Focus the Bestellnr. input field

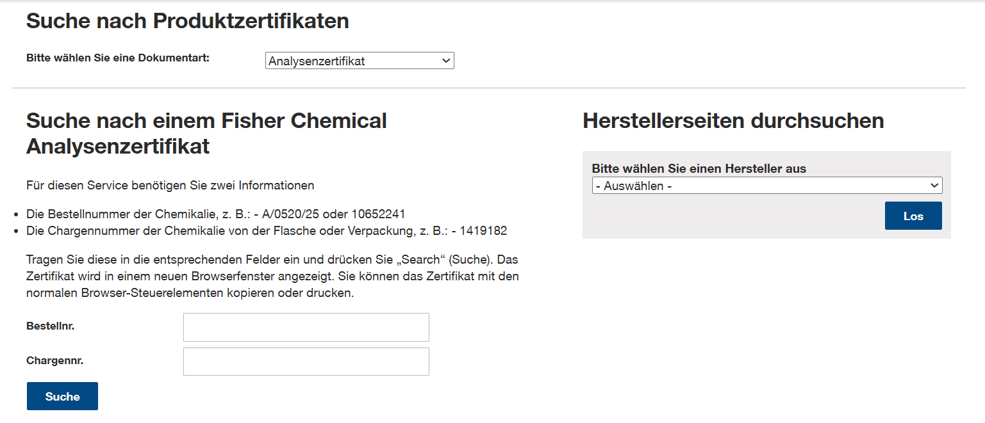click(x=306, y=327)
